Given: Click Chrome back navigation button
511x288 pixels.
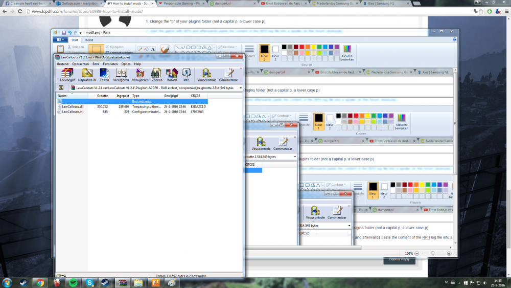Looking at the screenshot, I should [5, 11].
